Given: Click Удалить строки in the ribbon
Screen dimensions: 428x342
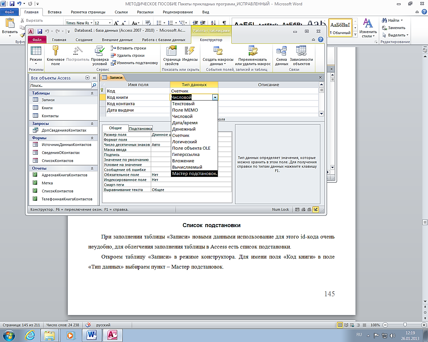Looking at the screenshot, I should click(128, 55).
